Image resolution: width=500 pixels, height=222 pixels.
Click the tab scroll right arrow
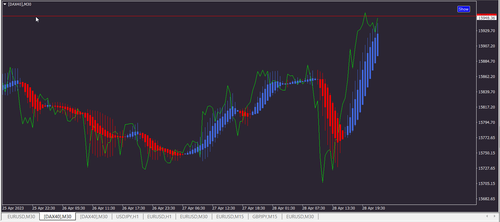[x=494, y=216]
